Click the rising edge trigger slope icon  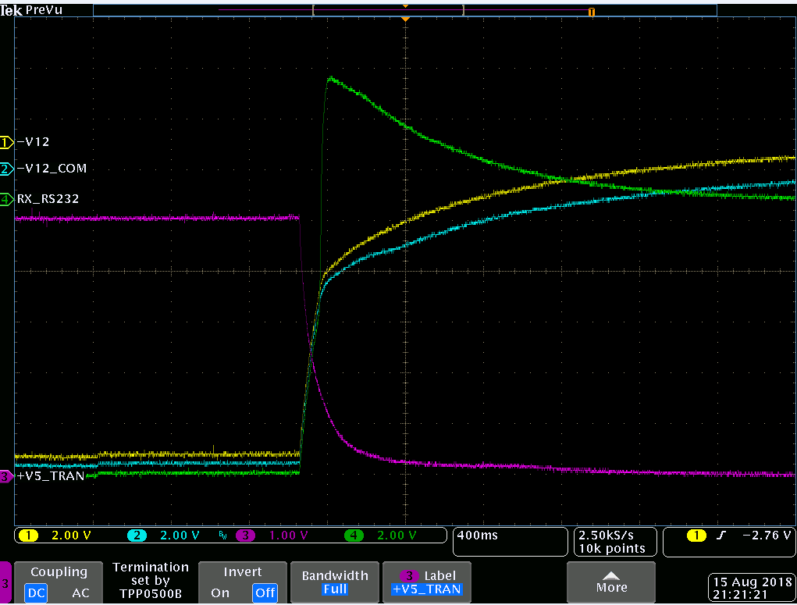[721, 536]
